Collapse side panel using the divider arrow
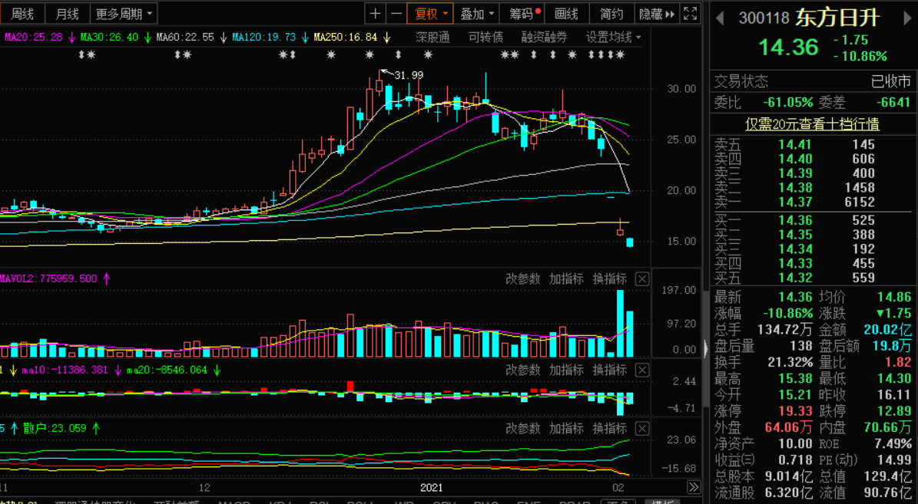The height and width of the screenshot is (504, 918). [x=706, y=349]
